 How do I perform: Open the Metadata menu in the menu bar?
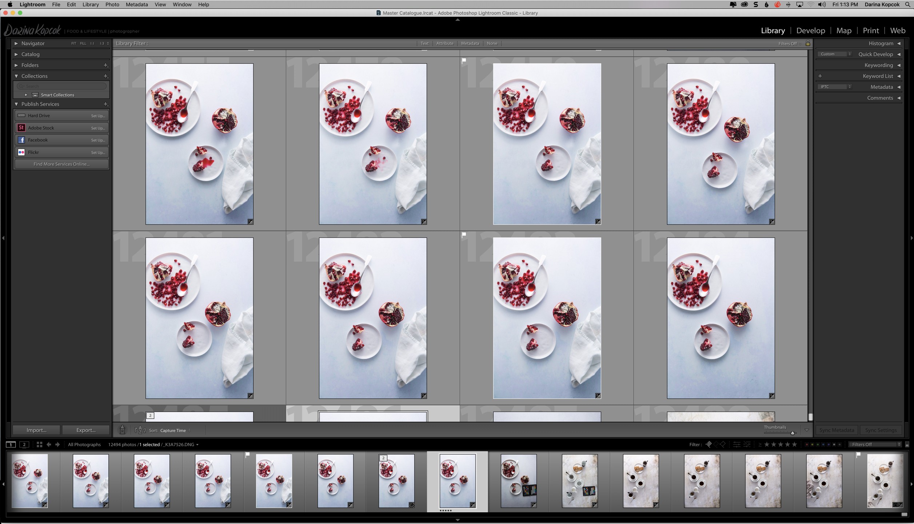point(136,4)
